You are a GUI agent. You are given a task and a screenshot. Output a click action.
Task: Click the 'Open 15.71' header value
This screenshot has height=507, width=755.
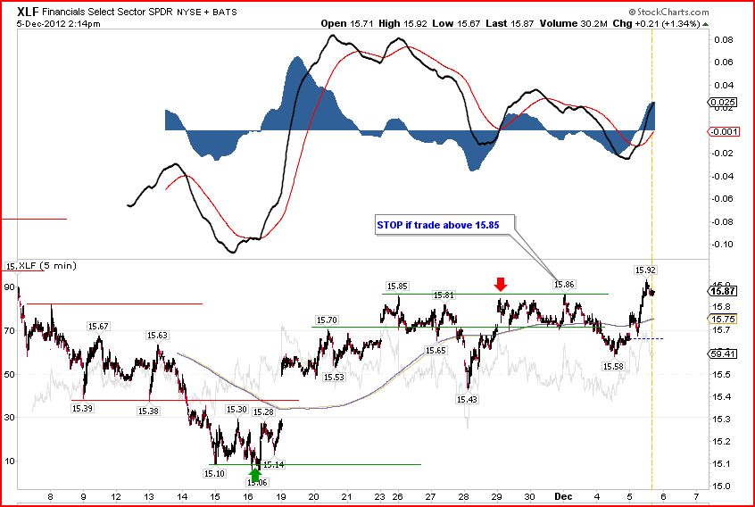(x=347, y=23)
